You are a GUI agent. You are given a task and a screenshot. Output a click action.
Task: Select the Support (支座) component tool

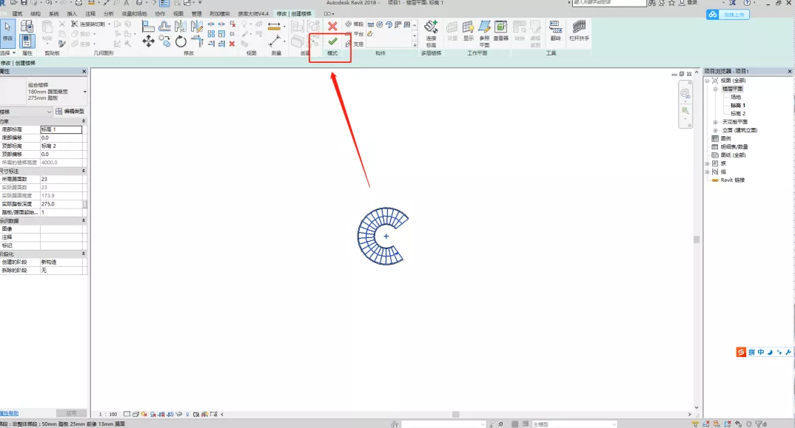355,44
